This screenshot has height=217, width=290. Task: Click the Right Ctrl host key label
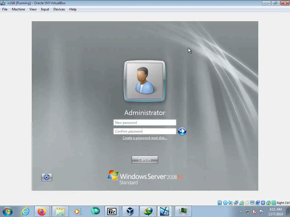tap(283, 203)
